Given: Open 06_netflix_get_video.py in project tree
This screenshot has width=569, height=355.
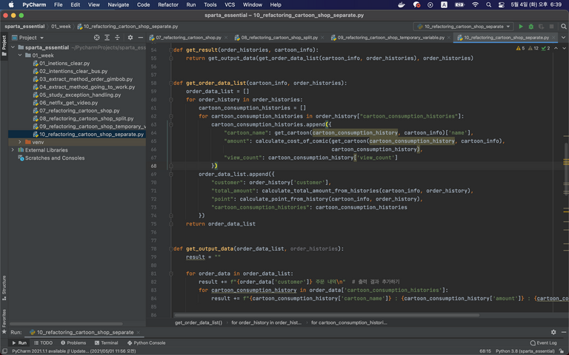Looking at the screenshot, I should [69, 103].
